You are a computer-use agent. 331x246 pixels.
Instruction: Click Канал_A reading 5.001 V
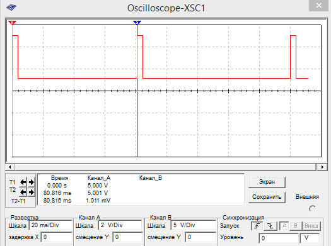tap(98, 193)
